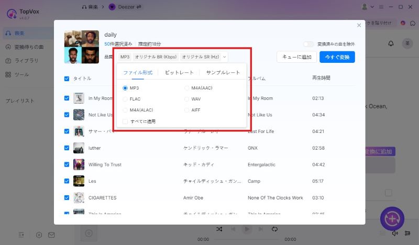Viewport: 419px width, 245px height.
Task: Click the play button in player bar
Action: [x=247, y=229]
